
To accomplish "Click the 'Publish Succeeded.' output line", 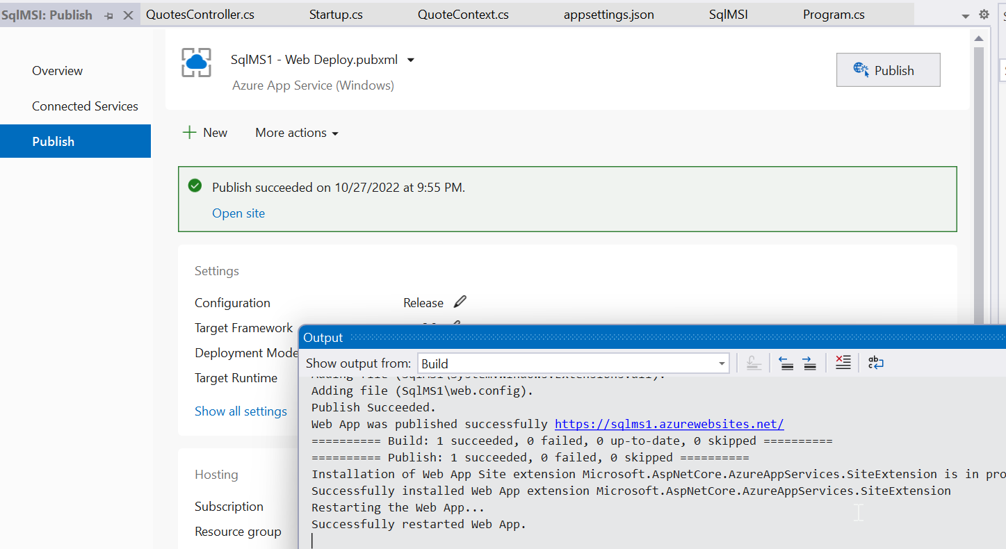I will pyautogui.click(x=373, y=407).
